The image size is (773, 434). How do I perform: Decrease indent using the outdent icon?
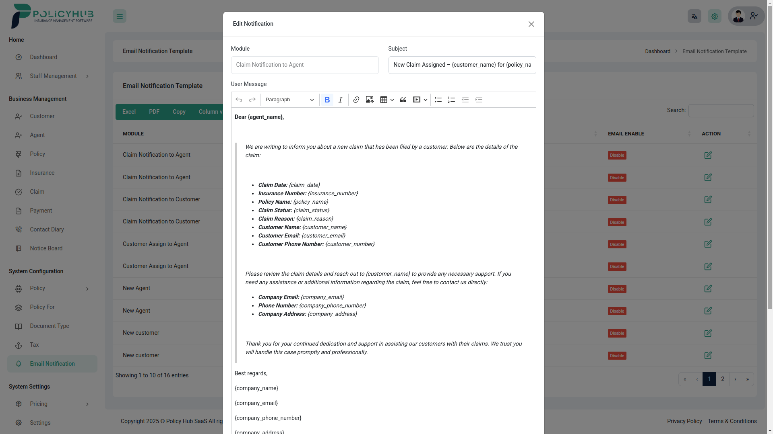point(465,100)
